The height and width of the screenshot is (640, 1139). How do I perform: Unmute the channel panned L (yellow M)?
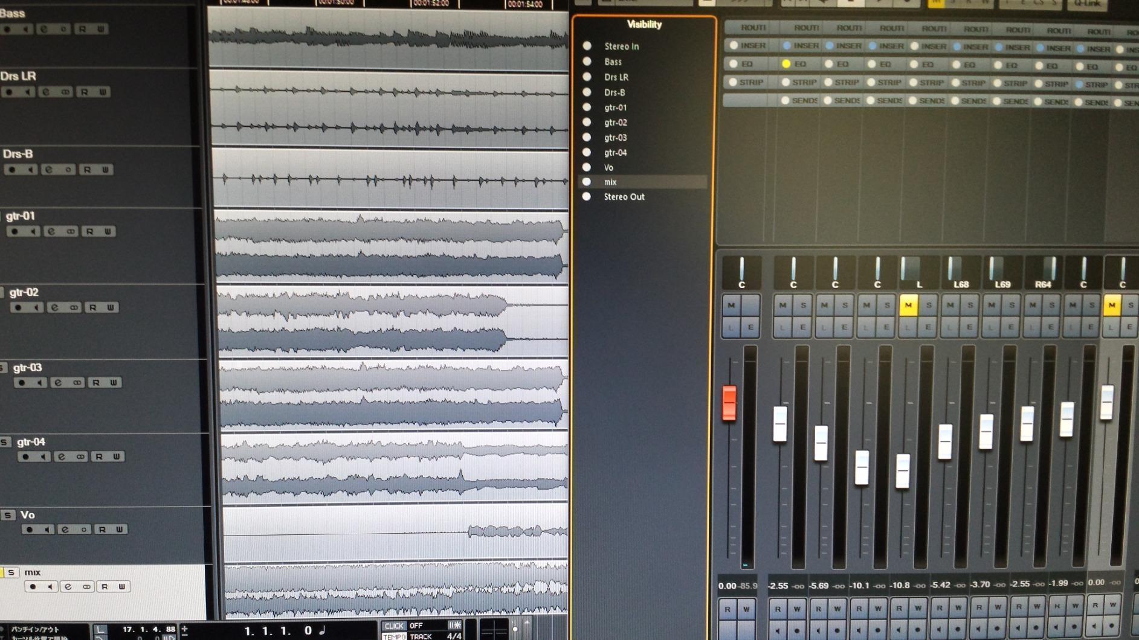coord(908,306)
